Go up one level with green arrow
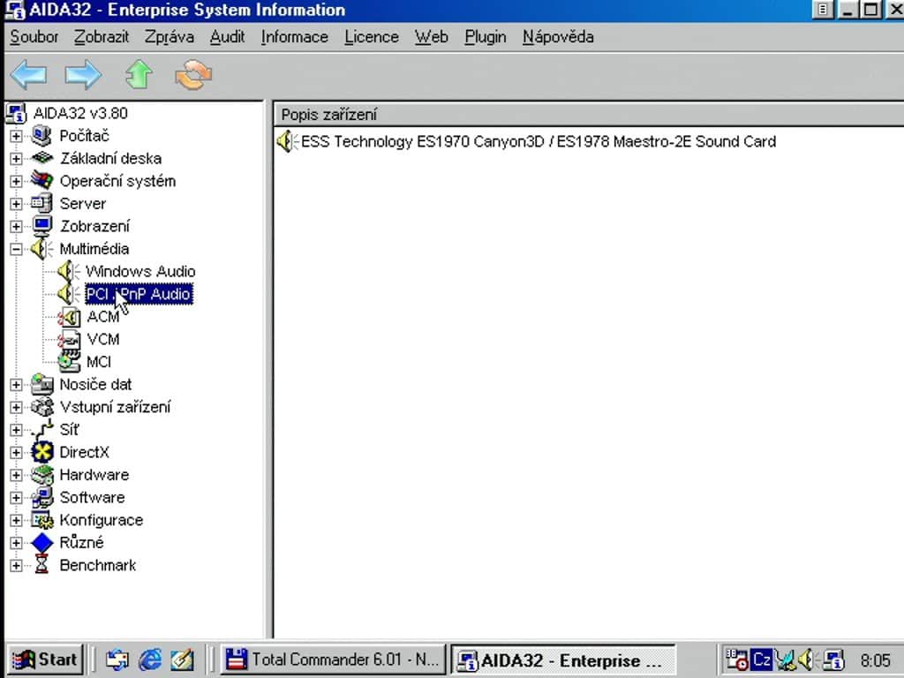904x678 pixels. (139, 75)
